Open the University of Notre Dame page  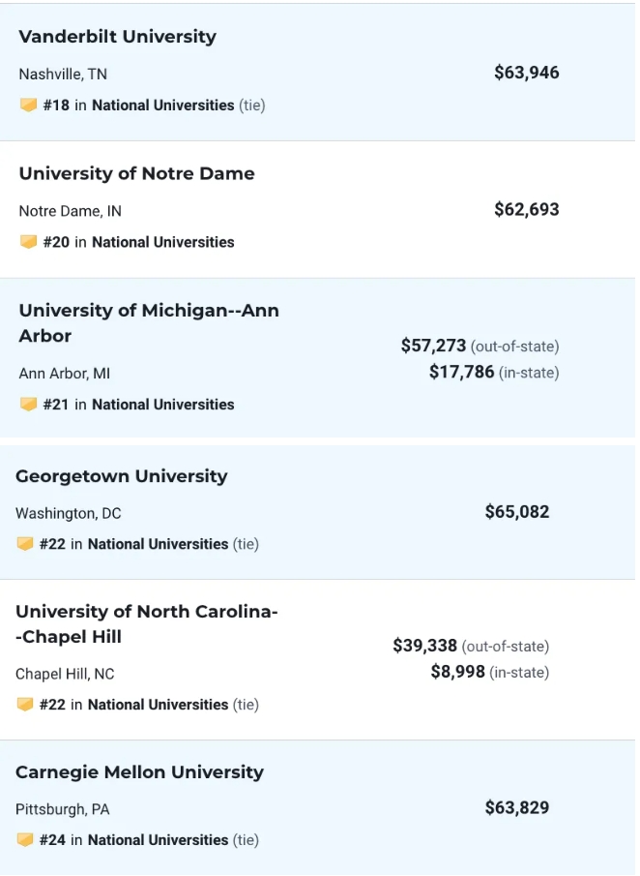click(x=136, y=174)
